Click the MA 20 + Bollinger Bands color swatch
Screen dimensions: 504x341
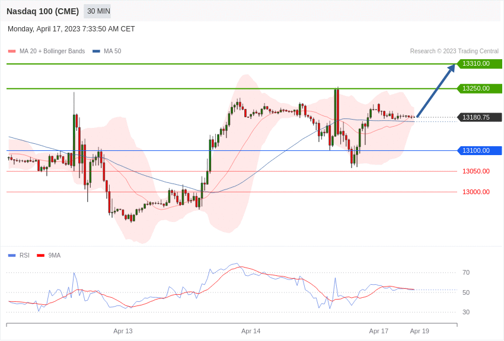coord(12,52)
